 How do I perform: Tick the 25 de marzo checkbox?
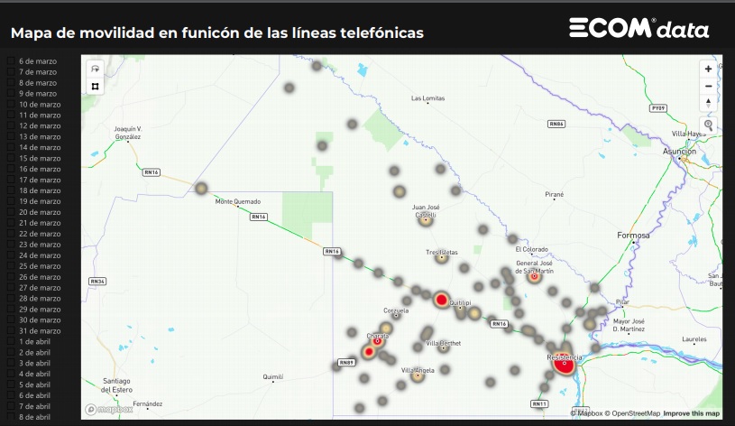click(11, 266)
